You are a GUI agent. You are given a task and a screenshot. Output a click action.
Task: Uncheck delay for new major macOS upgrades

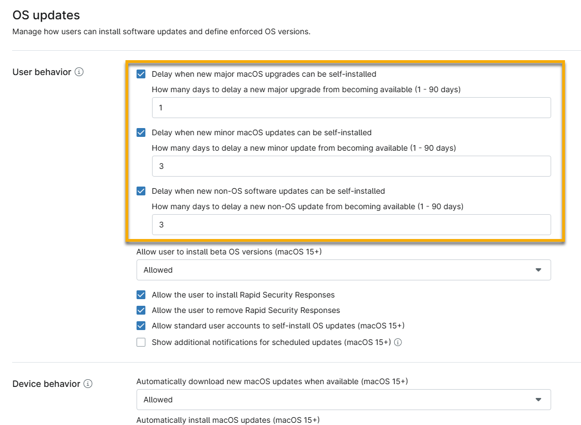pos(141,74)
